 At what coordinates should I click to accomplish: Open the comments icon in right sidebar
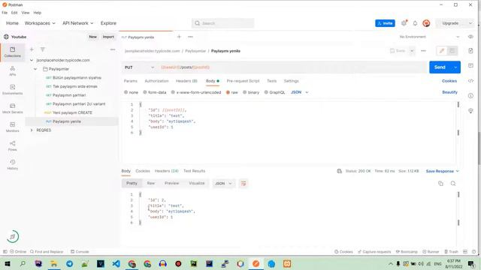pos(470,65)
